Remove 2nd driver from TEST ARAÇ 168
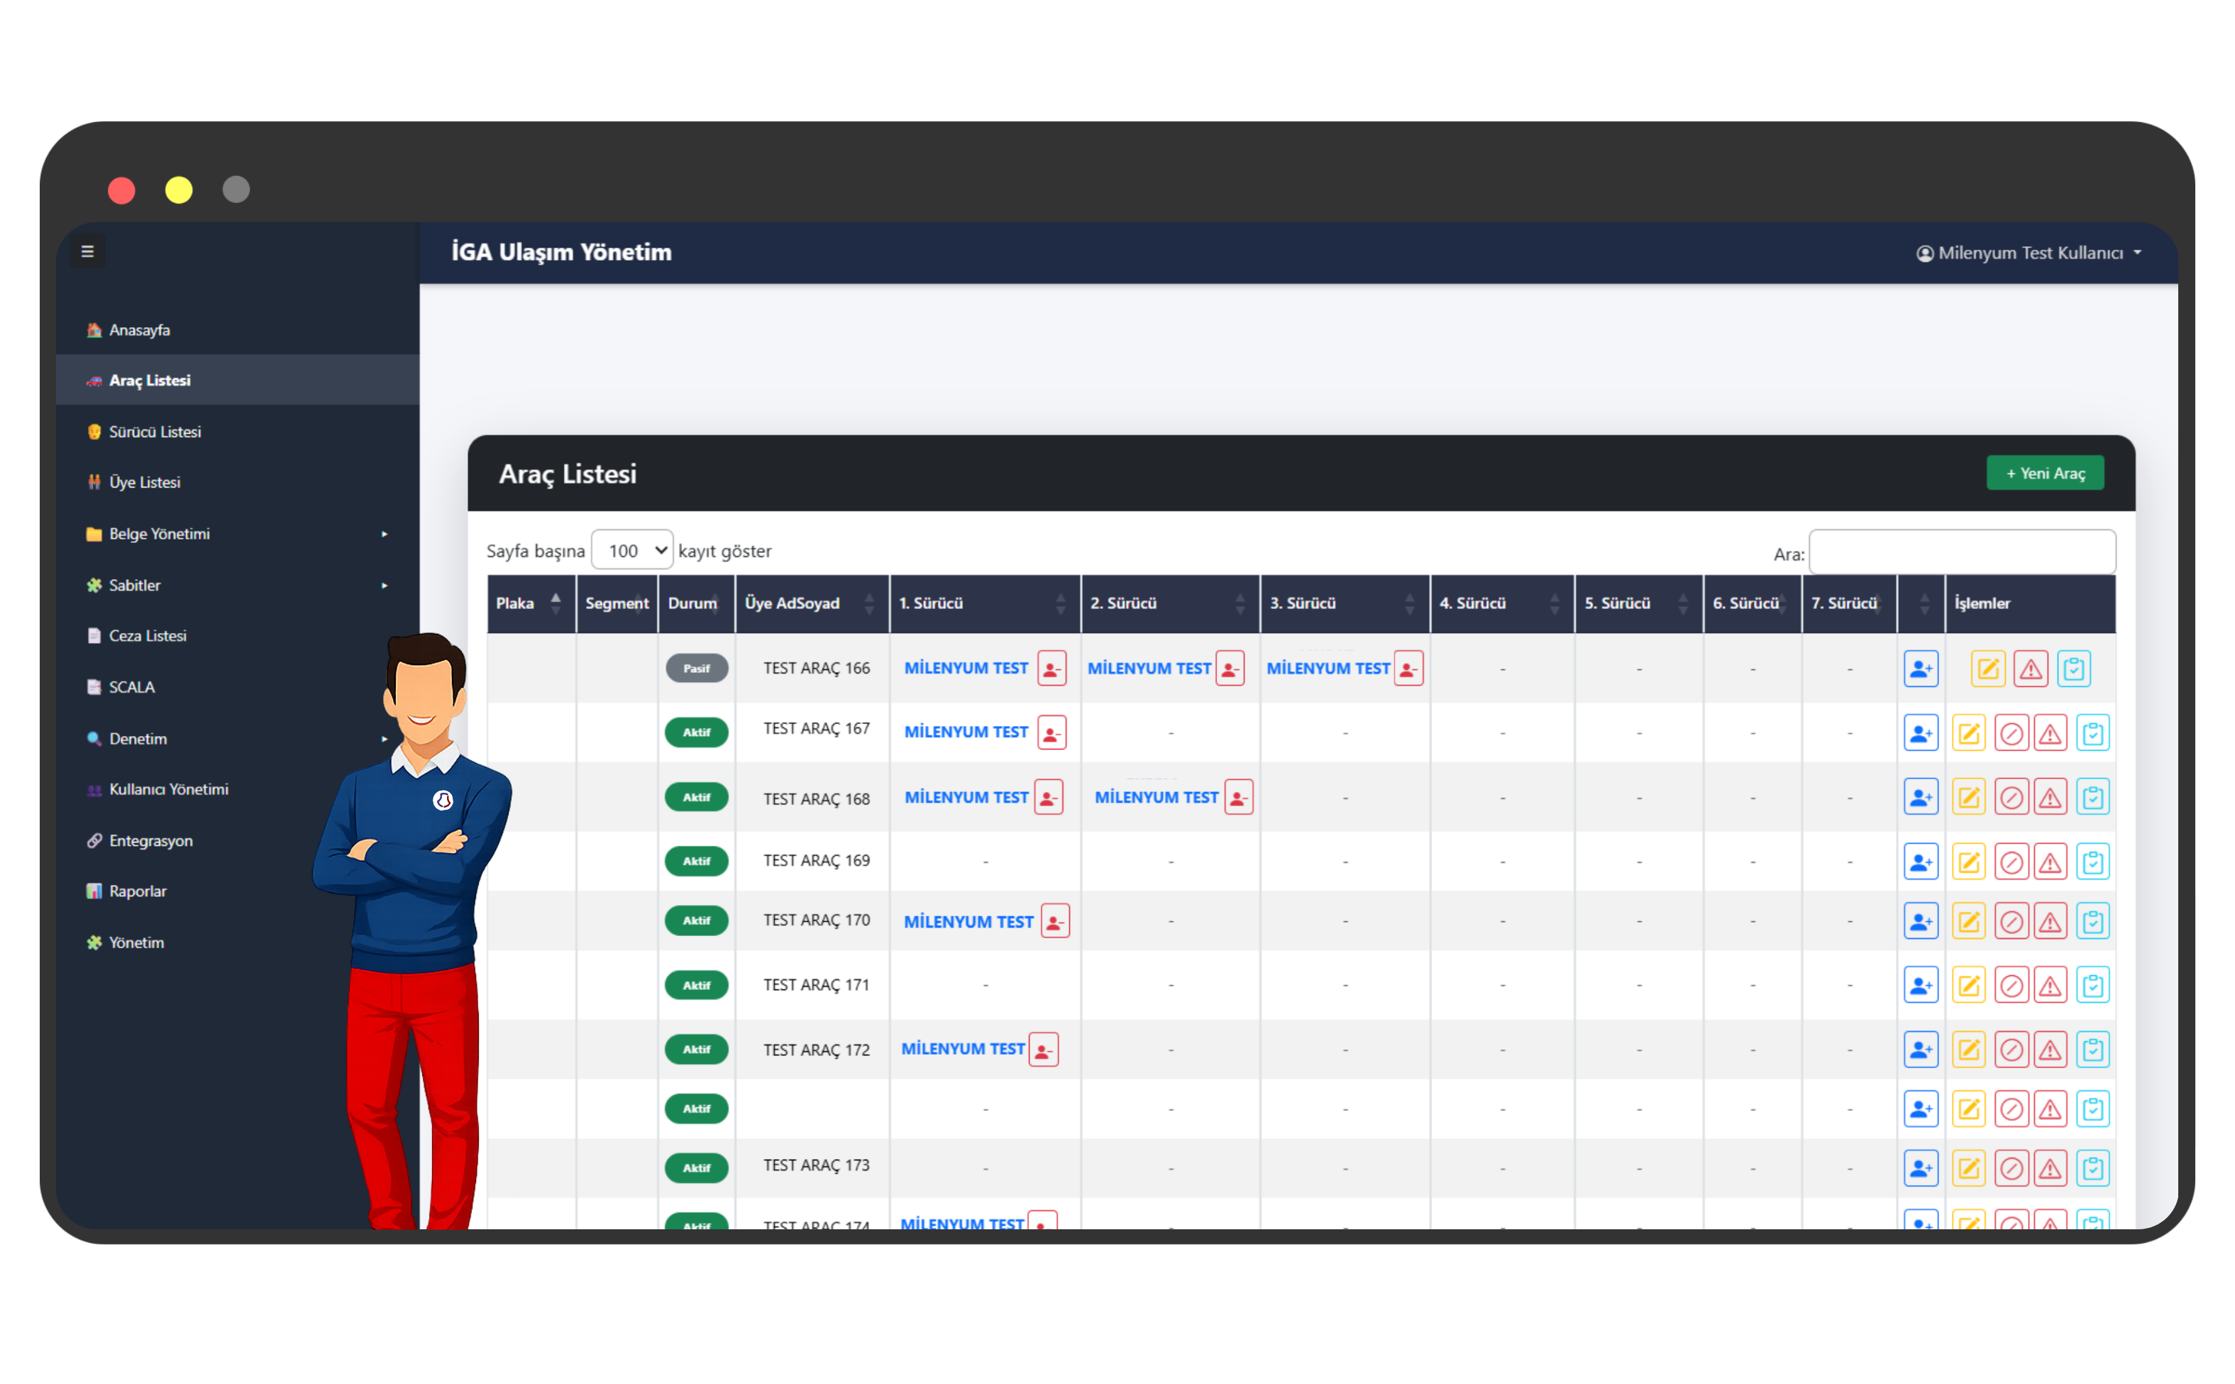2235x1384 pixels. [x=1238, y=797]
